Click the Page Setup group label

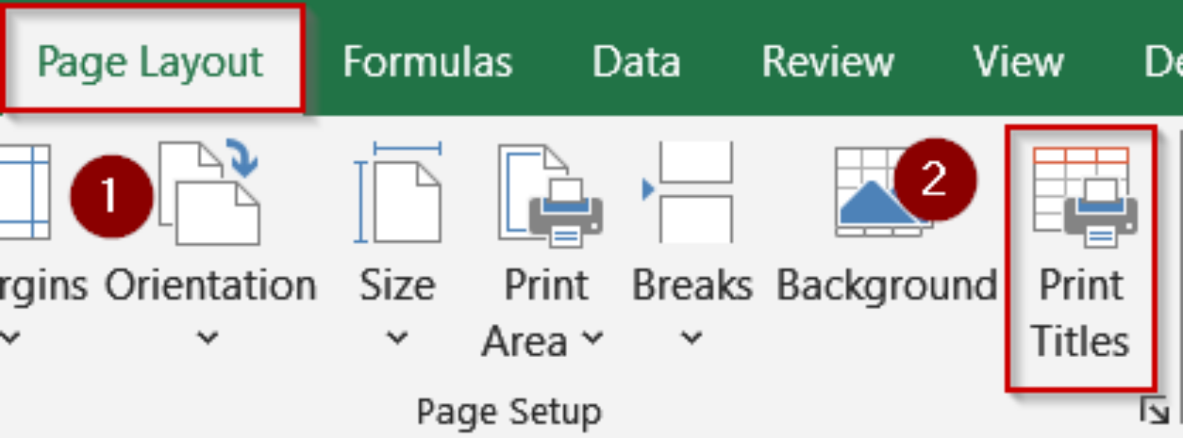(509, 413)
